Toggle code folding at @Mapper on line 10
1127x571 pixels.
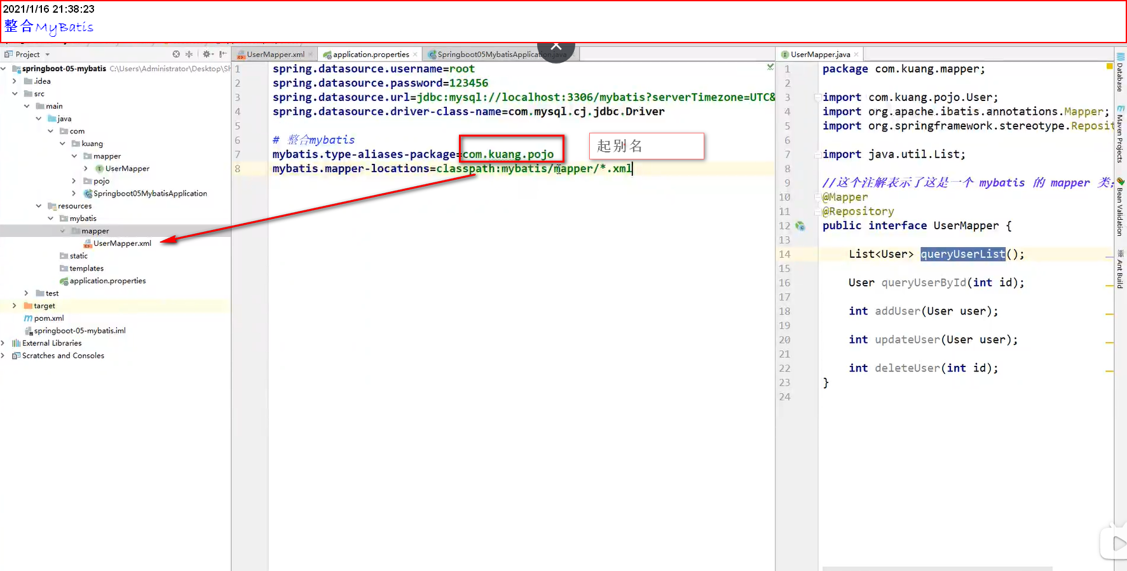817,198
